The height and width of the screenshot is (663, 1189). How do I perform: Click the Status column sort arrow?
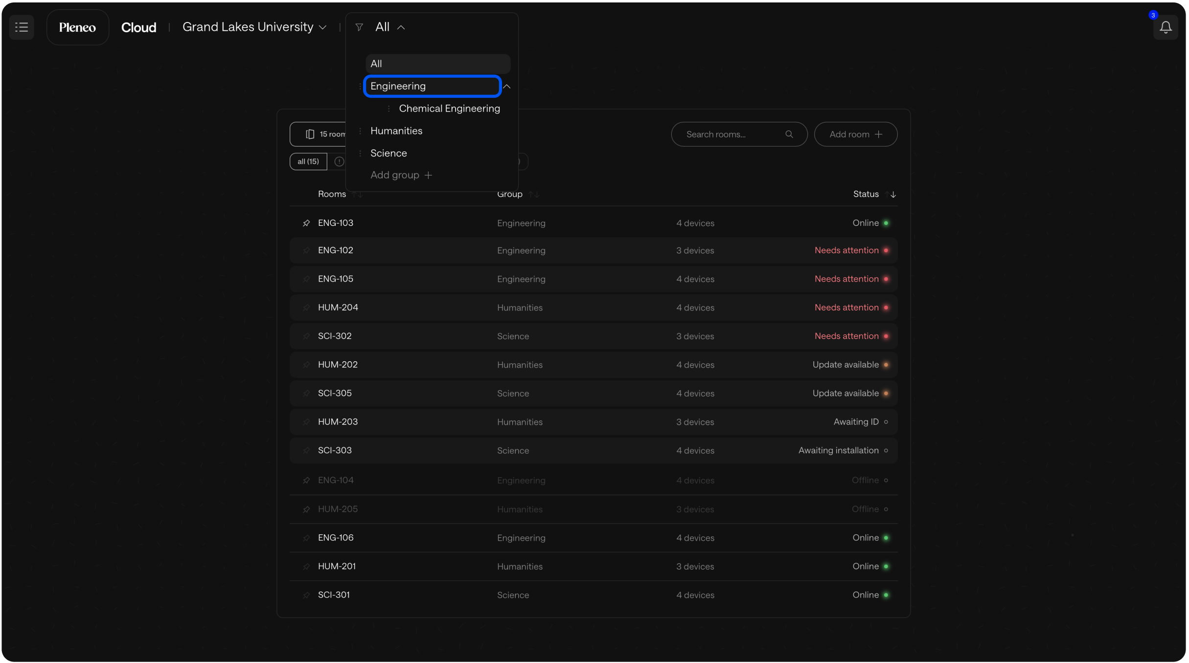coord(892,195)
